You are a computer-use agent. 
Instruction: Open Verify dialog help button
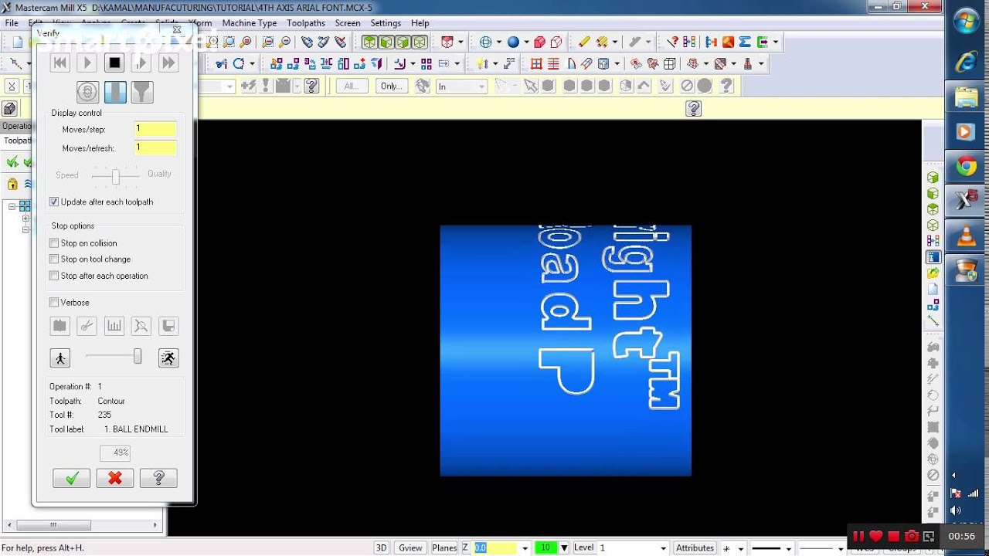coord(158,478)
